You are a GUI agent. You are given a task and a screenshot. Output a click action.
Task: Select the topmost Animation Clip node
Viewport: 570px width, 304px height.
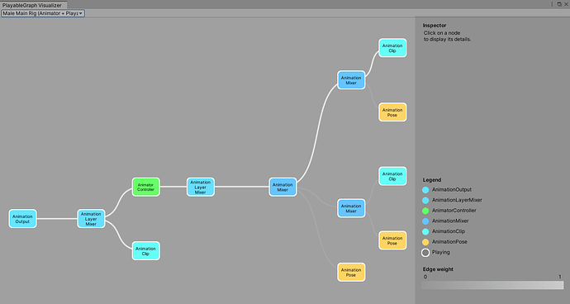392,48
